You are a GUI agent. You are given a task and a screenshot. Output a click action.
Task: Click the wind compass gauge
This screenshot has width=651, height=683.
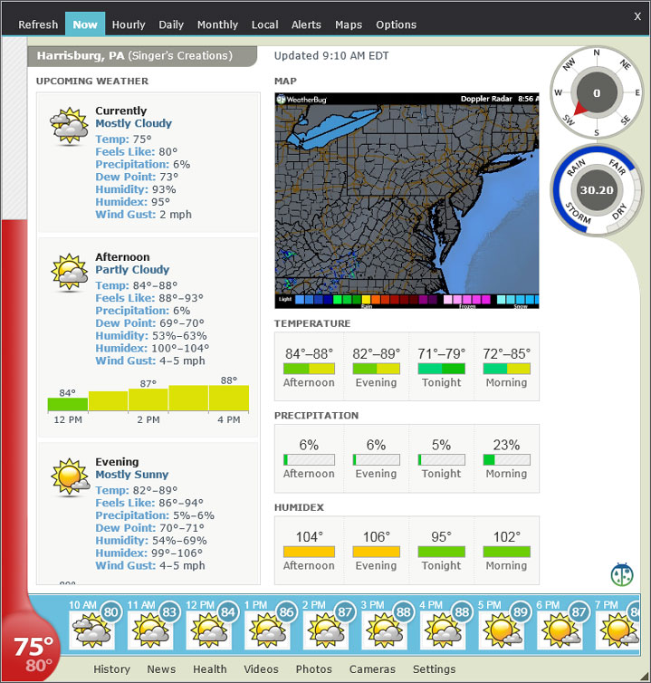click(x=597, y=92)
